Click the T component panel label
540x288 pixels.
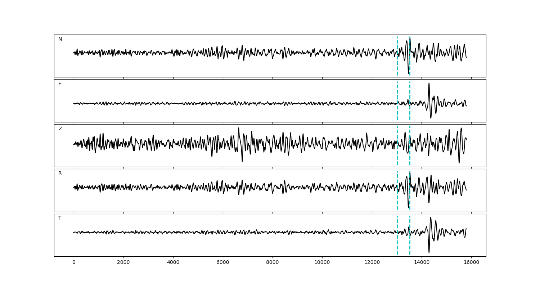60,218
